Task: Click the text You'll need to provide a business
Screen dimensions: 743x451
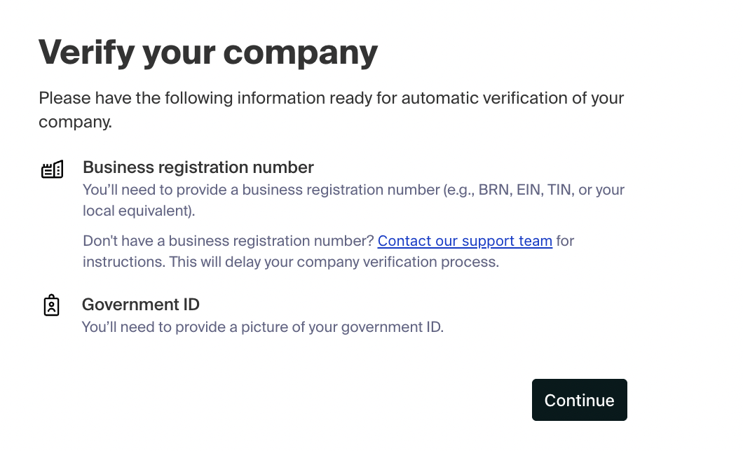Action: tap(184, 190)
